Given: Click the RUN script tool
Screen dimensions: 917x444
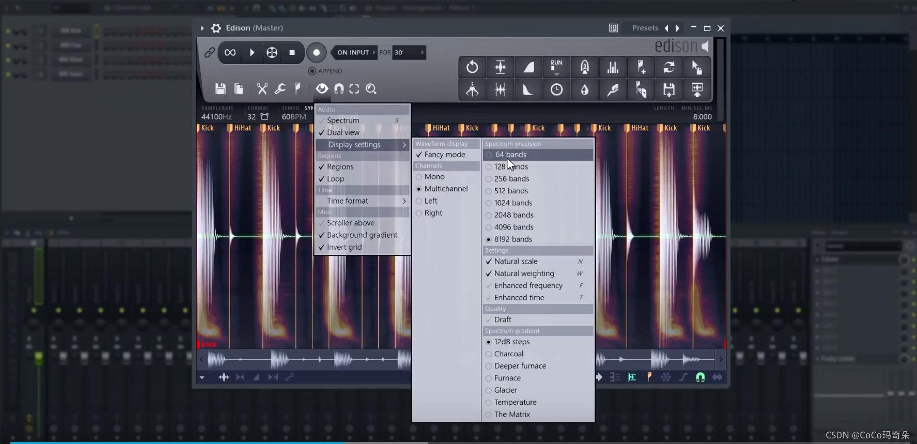Looking at the screenshot, I should (x=556, y=68).
